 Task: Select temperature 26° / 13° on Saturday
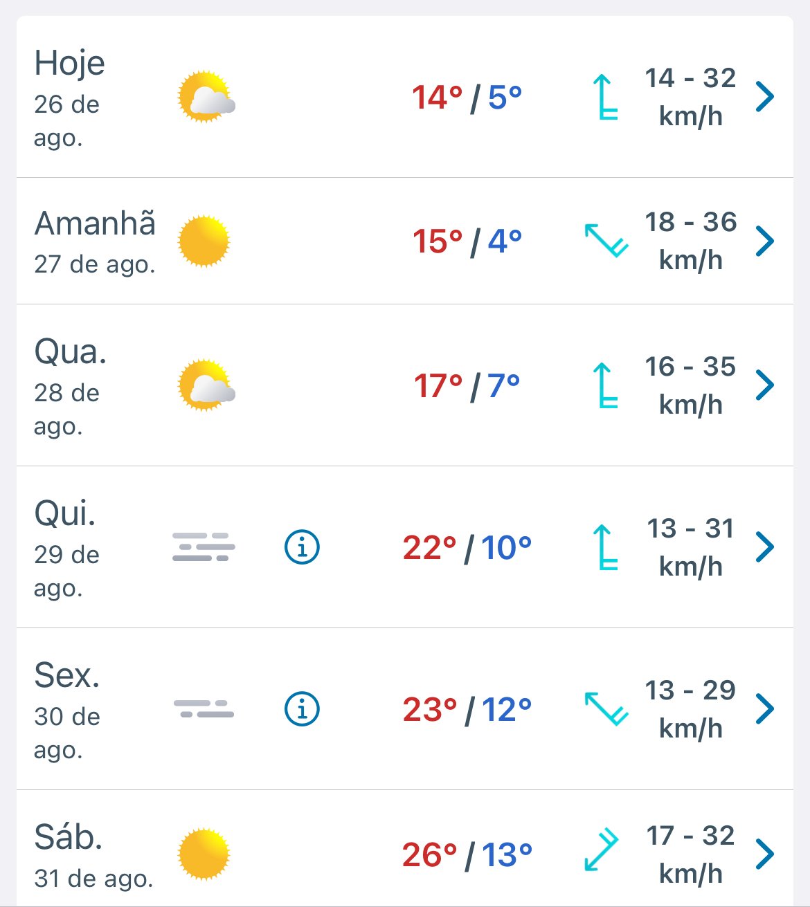tap(467, 855)
